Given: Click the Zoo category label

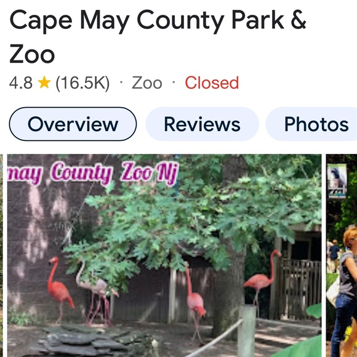Looking at the screenshot, I should click(x=147, y=83).
